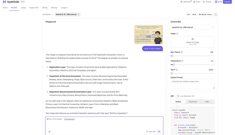Open the Pricing page link
Screen dimensions: 235x135
[207, 2]
